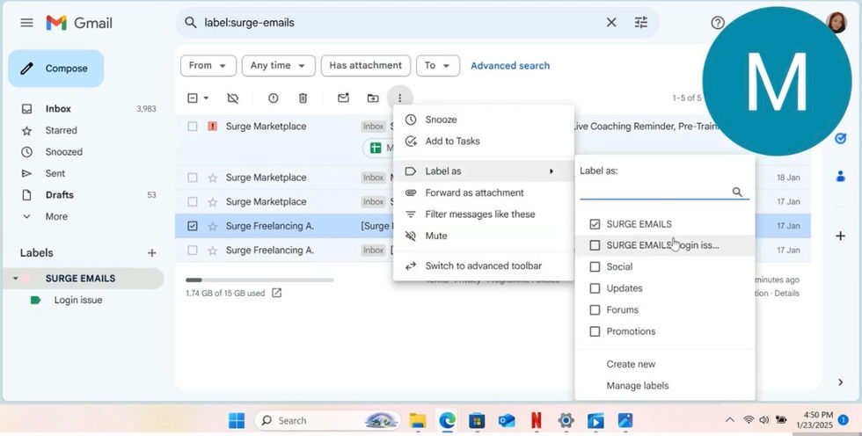Click the Windows taskbar Search box
This screenshot has width=862, height=436.
point(327,421)
